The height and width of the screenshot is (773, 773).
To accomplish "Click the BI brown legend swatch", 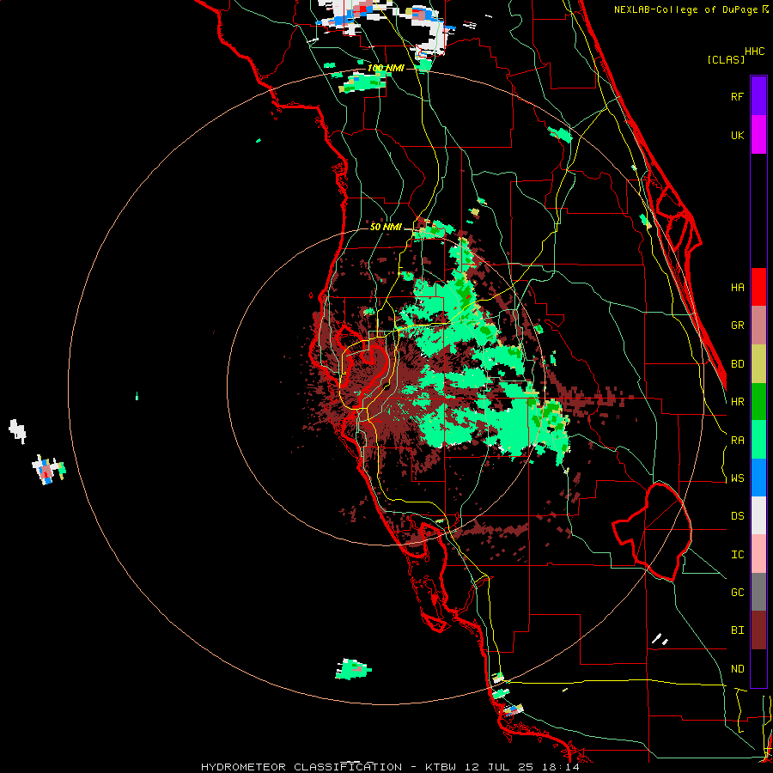I will coord(758,630).
